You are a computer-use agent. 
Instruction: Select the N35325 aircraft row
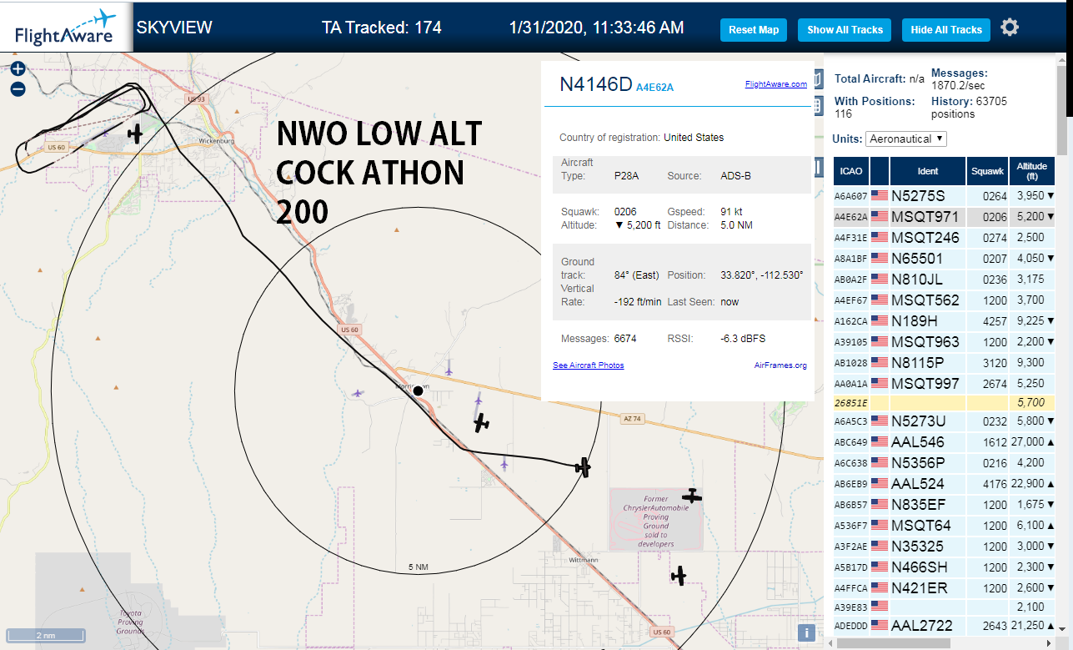[x=945, y=547]
